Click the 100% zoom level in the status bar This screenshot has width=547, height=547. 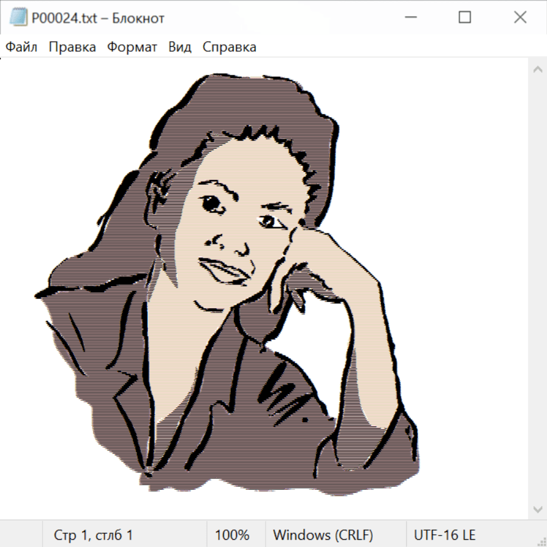click(232, 535)
